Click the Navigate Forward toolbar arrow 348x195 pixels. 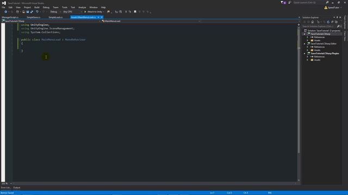12,12
